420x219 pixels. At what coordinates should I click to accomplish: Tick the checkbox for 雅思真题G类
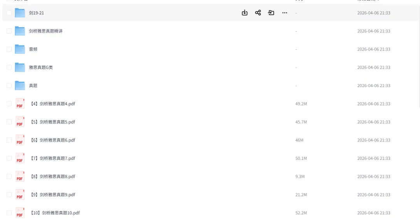point(9,67)
